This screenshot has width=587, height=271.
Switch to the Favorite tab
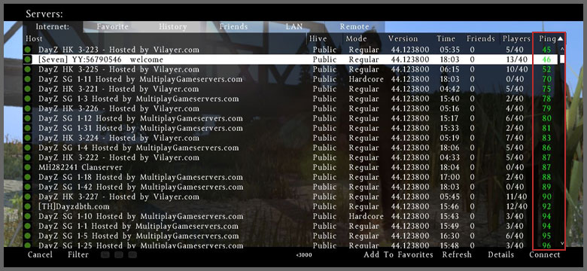click(x=113, y=26)
